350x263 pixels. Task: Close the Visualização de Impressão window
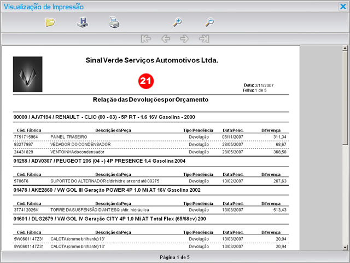pos(343,7)
